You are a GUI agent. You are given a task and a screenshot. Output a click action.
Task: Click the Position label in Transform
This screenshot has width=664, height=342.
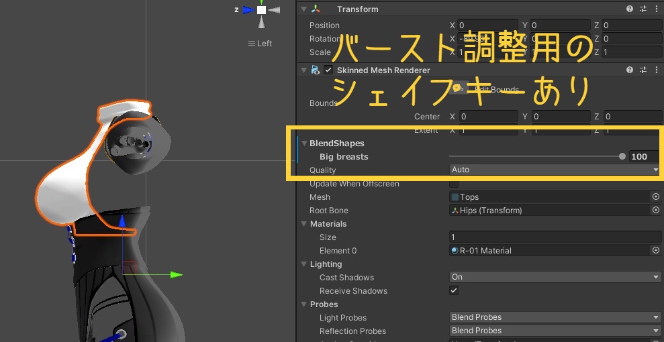[324, 25]
